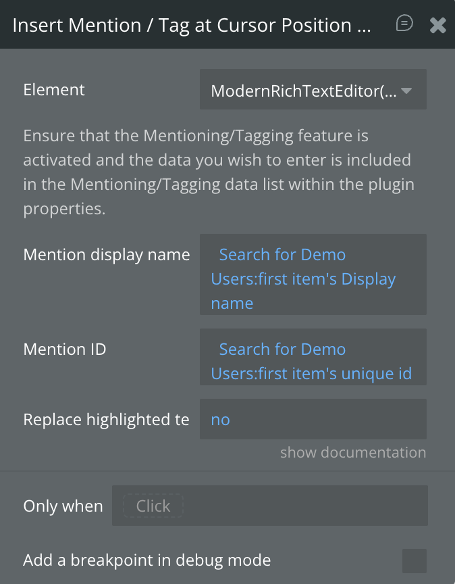Select the 'Mention ID' label
Viewport: 455px width, 584px height.
tap(65, 349)
